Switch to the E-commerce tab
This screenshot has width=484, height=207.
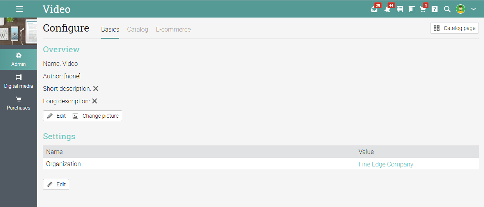(173, 29)
